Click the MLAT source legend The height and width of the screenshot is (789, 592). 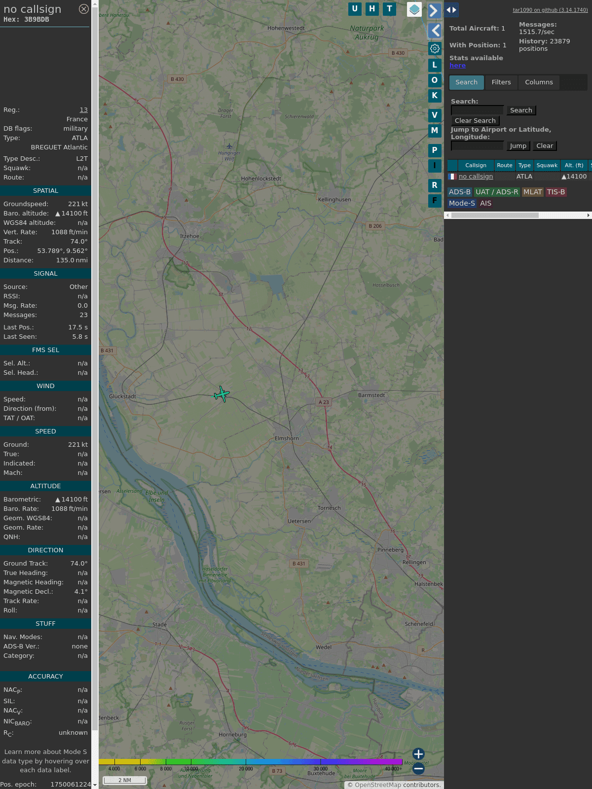(x=533, y=192)
